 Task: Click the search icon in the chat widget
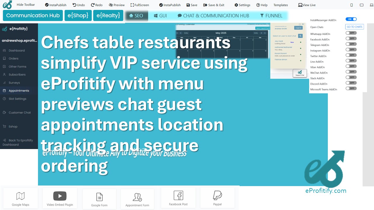(x=300, y=36)
